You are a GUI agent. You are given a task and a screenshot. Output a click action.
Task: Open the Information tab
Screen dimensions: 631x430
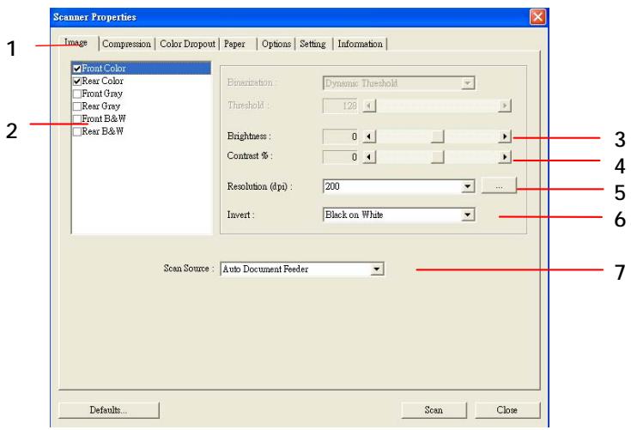pos(361,44)
